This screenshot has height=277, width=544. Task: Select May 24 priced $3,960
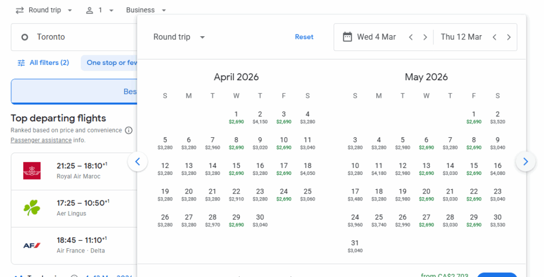(355, 221)
